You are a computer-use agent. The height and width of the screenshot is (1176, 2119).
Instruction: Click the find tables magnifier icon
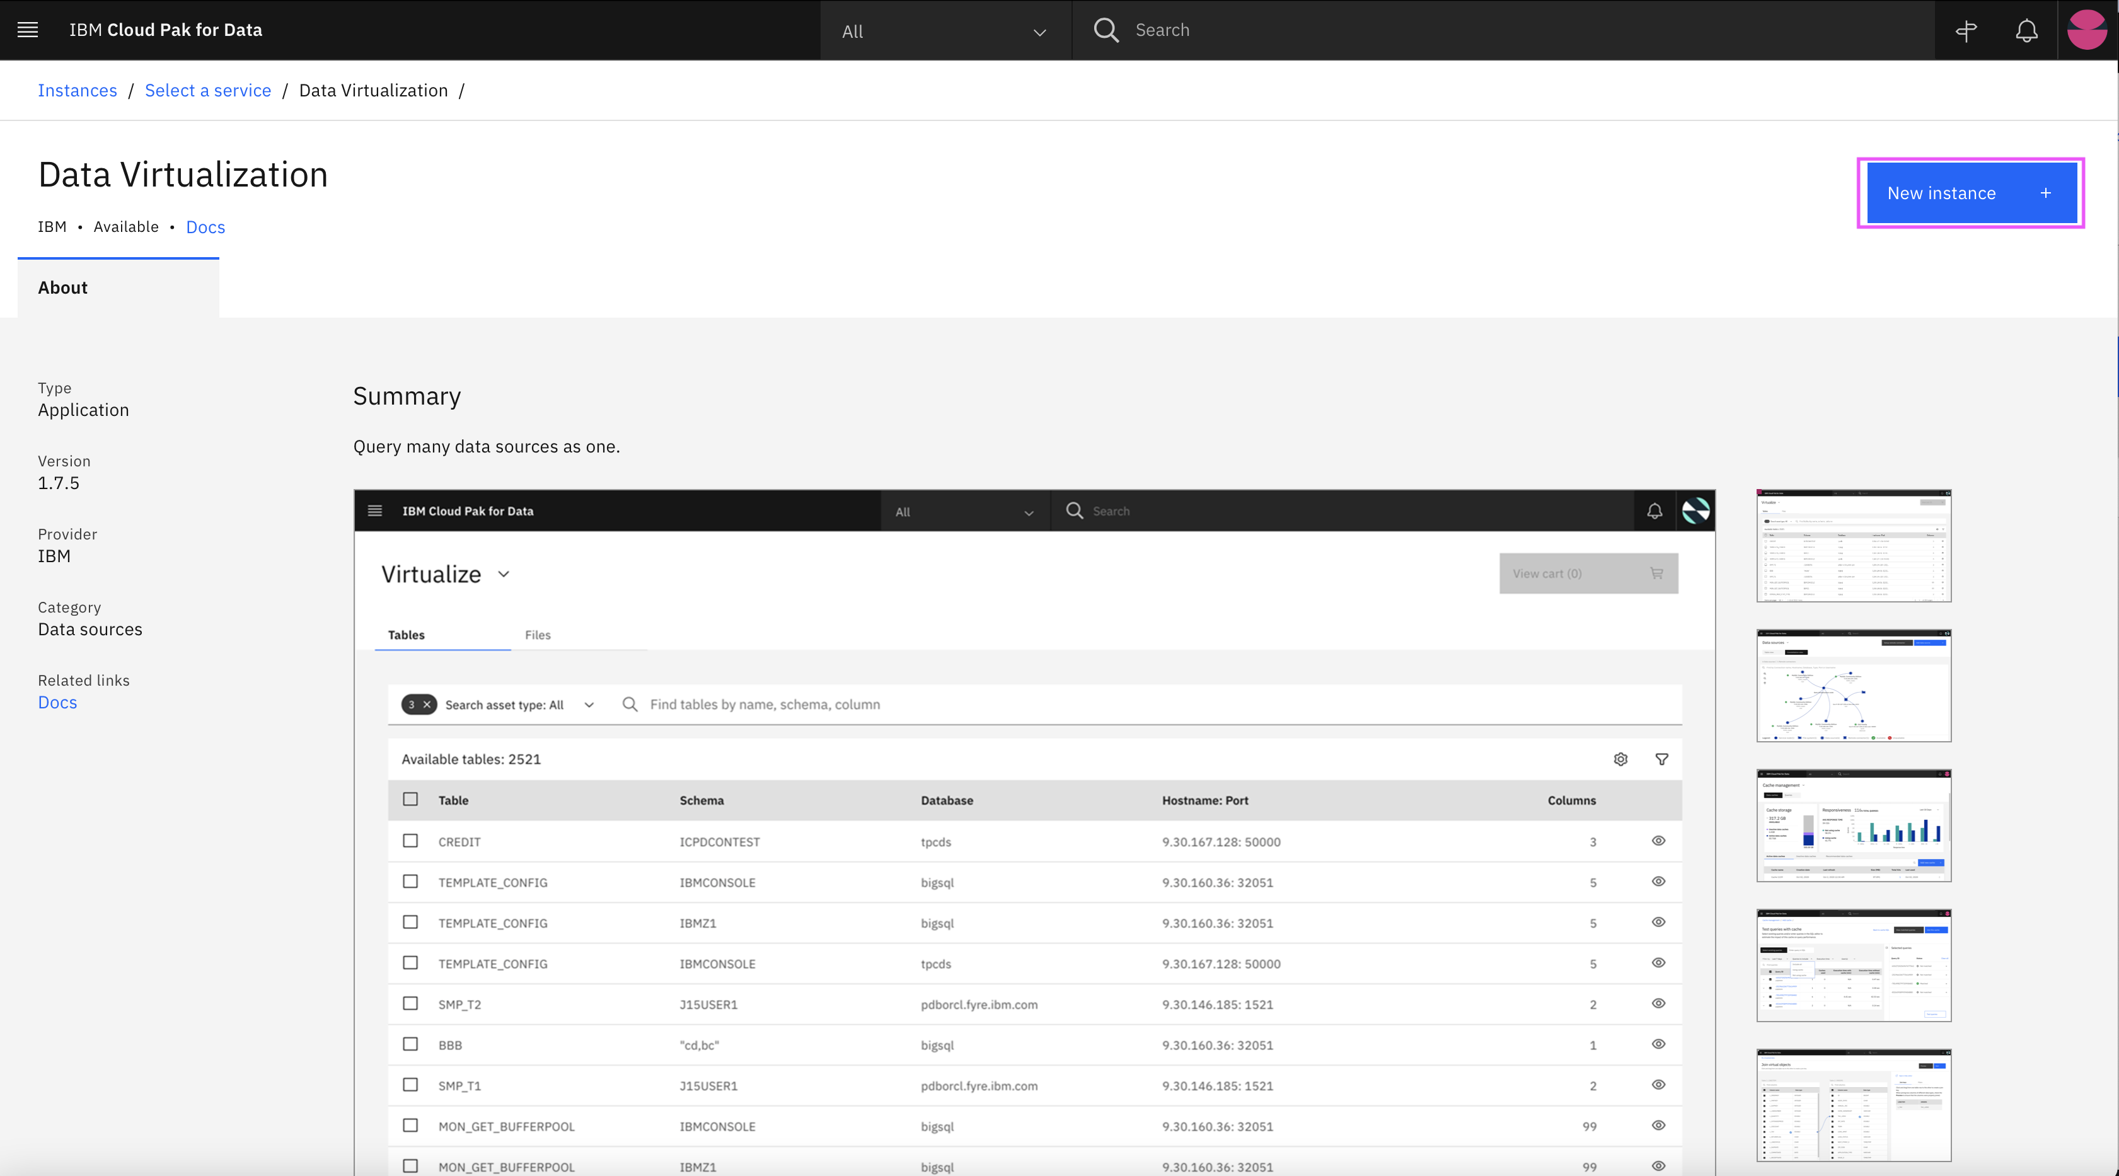[630, 704]
